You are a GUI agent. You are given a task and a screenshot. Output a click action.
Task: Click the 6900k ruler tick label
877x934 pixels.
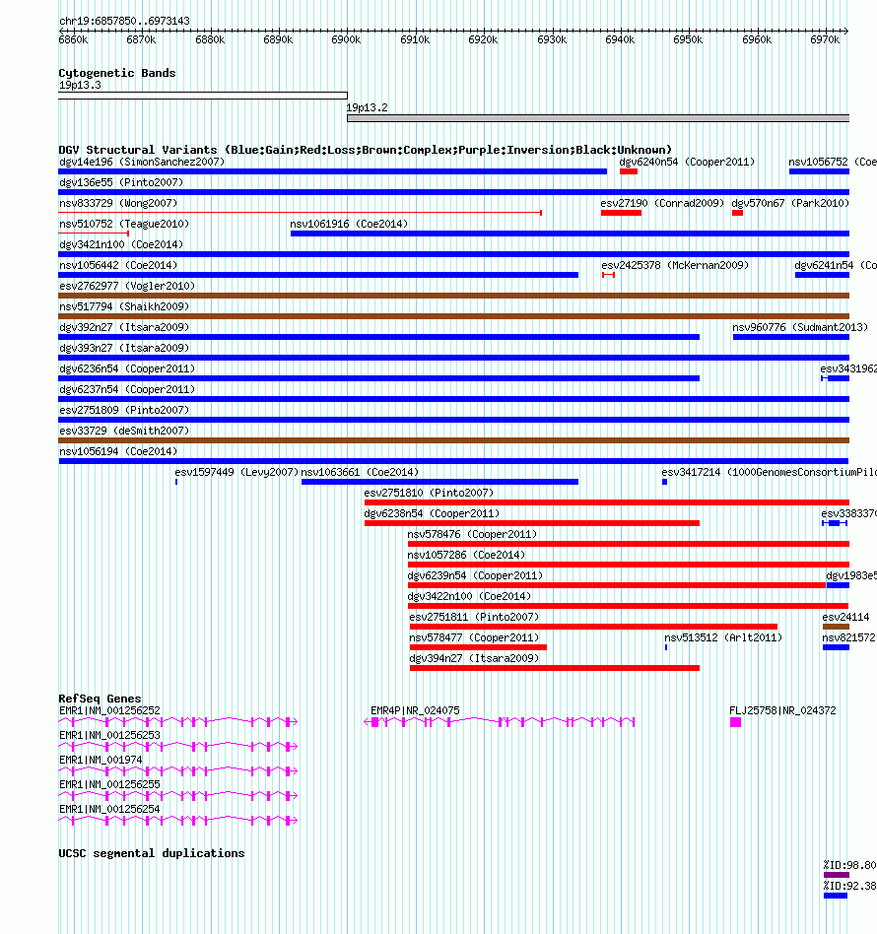point(346,40)
